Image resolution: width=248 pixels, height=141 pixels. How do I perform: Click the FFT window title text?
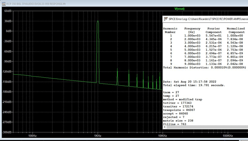point(36,4)
